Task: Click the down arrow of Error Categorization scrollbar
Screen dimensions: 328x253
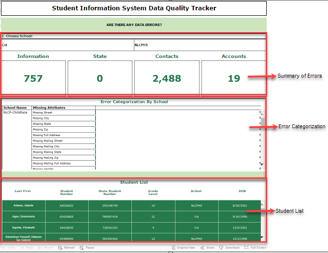Action: pos(262,165)
